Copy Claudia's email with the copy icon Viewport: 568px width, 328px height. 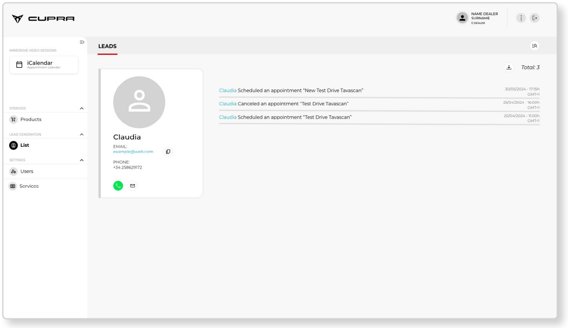pos(168,152)
